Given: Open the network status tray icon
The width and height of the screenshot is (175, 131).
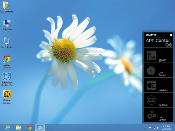Looking at the screenshot, I should tap(154, 128).
